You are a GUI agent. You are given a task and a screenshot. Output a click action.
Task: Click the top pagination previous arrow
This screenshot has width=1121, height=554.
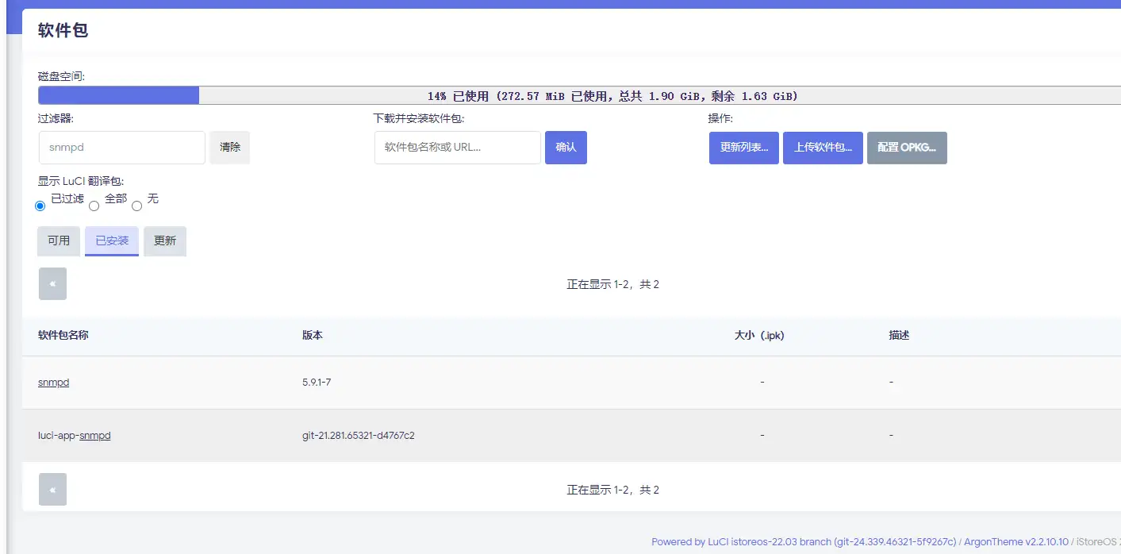[52, 283]
